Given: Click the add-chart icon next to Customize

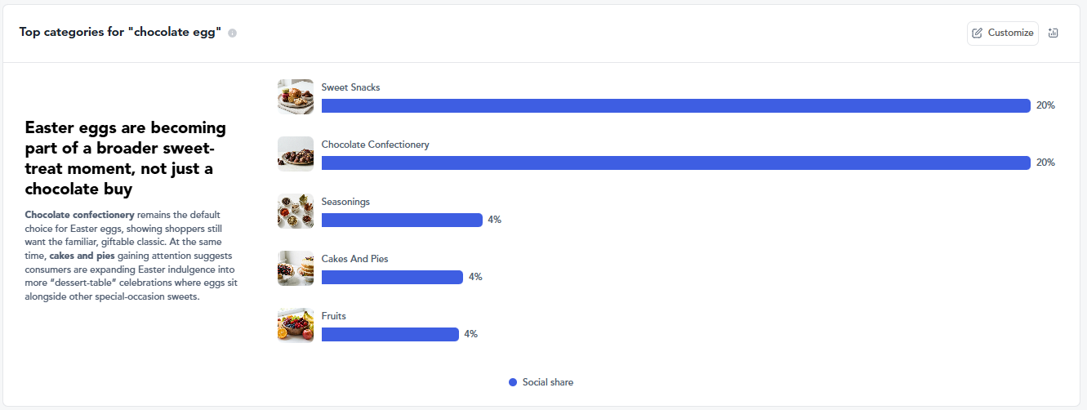Looking at the screenshot, I should [x=1053, y=33].
